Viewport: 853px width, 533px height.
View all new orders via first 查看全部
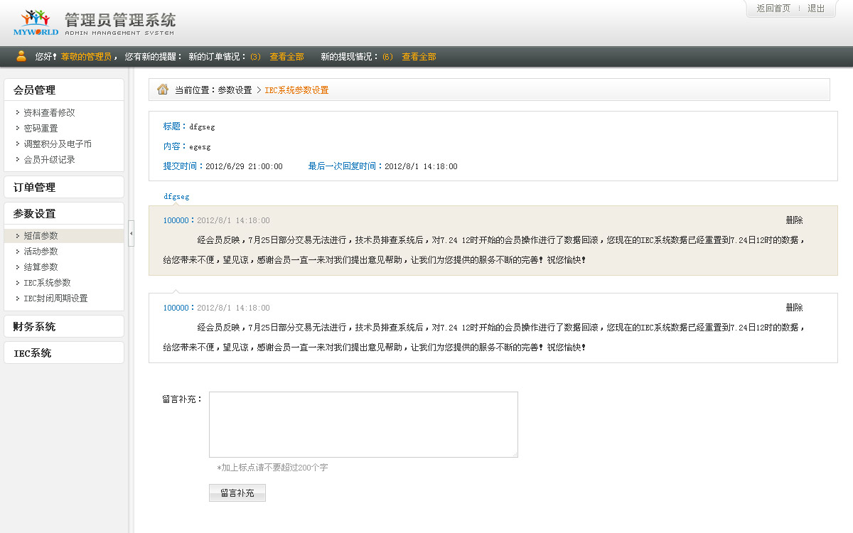(286, 57)
